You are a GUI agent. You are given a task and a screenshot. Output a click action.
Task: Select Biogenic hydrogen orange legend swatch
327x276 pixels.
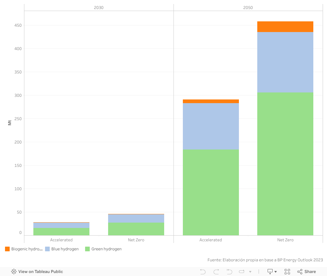7,249
